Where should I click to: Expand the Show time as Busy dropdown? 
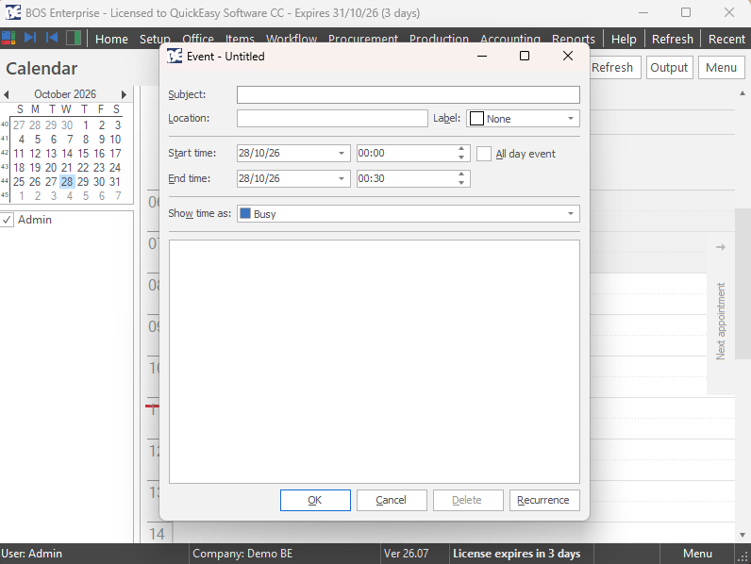[x=571, y=213]
